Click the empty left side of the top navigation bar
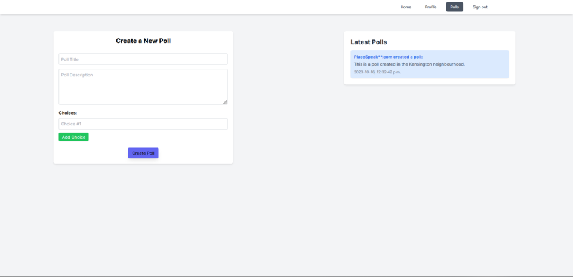Screen dimensions: 573x277 tap(179, 7)
